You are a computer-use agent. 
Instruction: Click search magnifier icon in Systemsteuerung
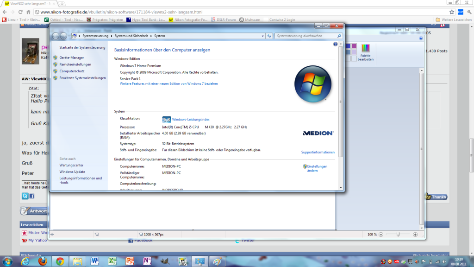click(339, 36)
